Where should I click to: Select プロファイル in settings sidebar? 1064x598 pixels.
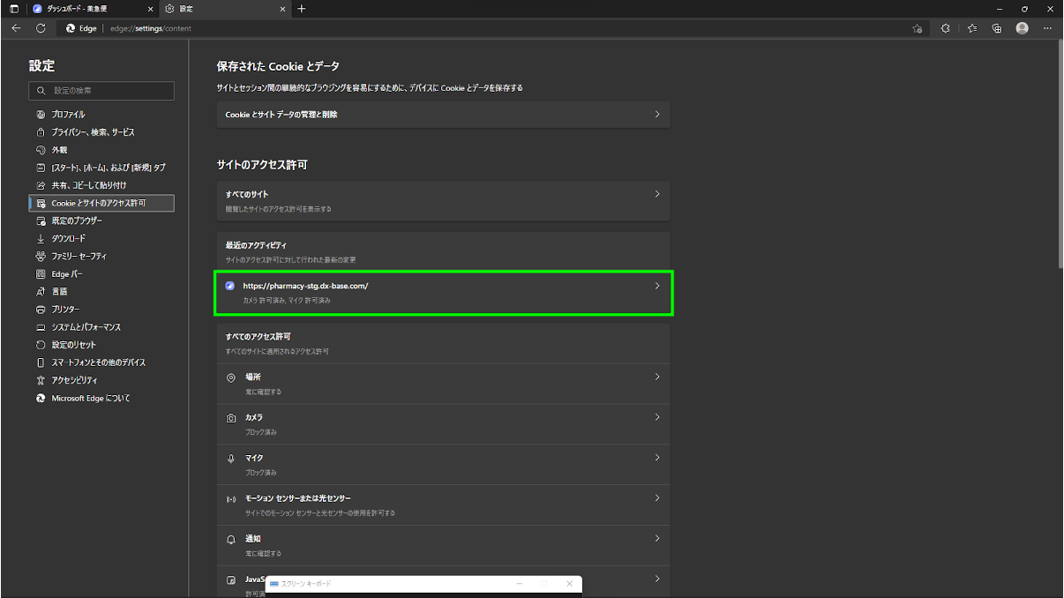(68, 115)
